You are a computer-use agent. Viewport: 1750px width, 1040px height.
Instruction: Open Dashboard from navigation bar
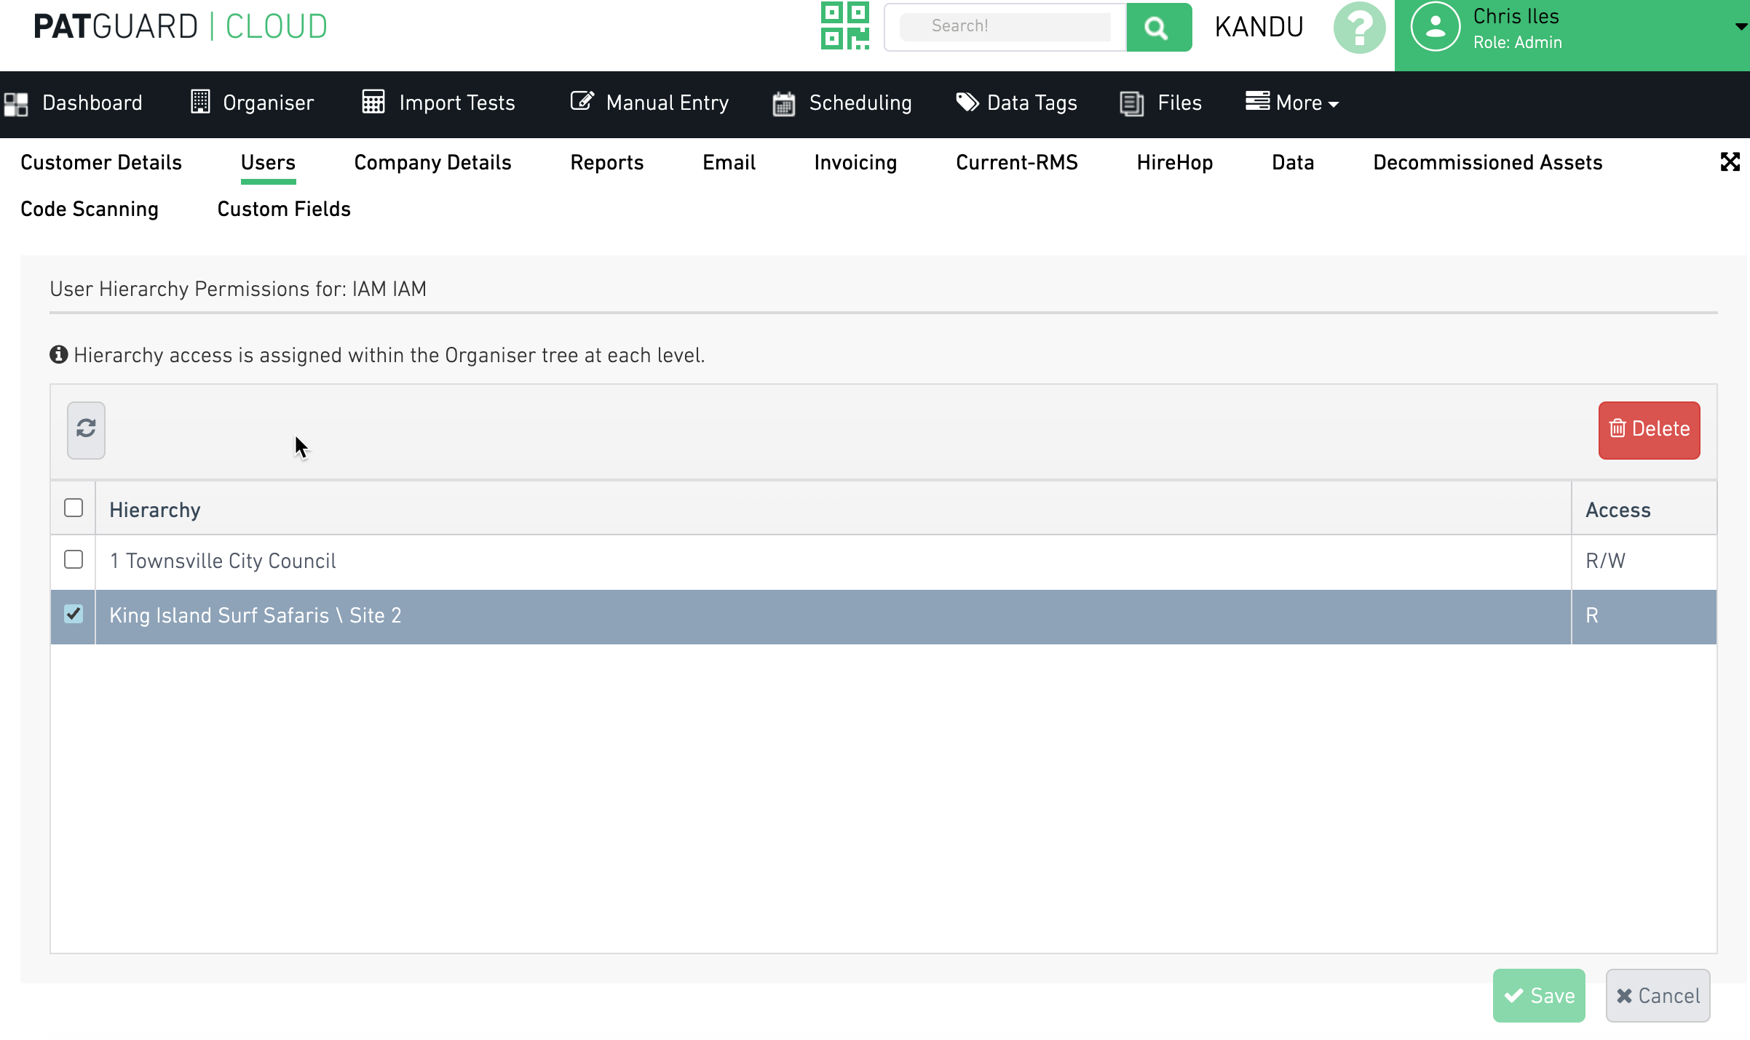tap(73, 103)
